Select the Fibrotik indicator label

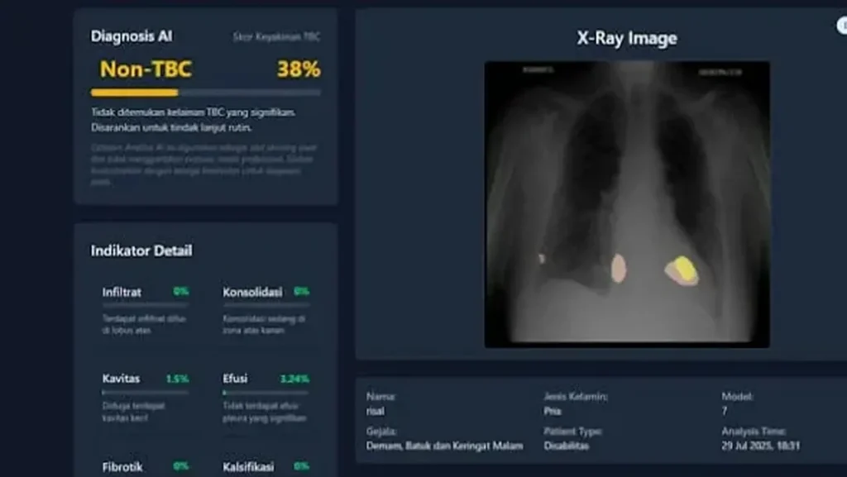coord(122,467)
